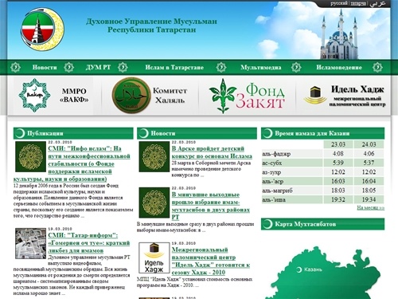398x299 pixels.
Task: Click the 23.03 date column header
Action: pyautogui.click(x=338, y=144)
